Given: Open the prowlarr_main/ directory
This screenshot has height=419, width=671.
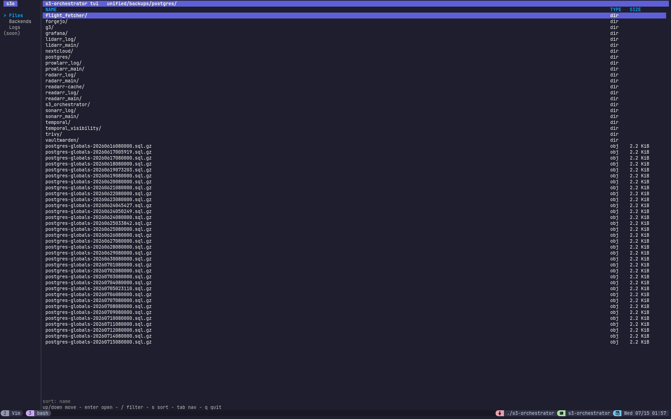Looking at the screenshot, I should click(354, 69).
